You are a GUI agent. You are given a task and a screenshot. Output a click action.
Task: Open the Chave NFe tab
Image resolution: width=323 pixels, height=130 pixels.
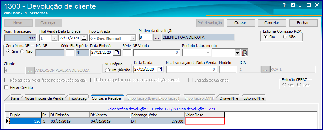click(229, 98)
